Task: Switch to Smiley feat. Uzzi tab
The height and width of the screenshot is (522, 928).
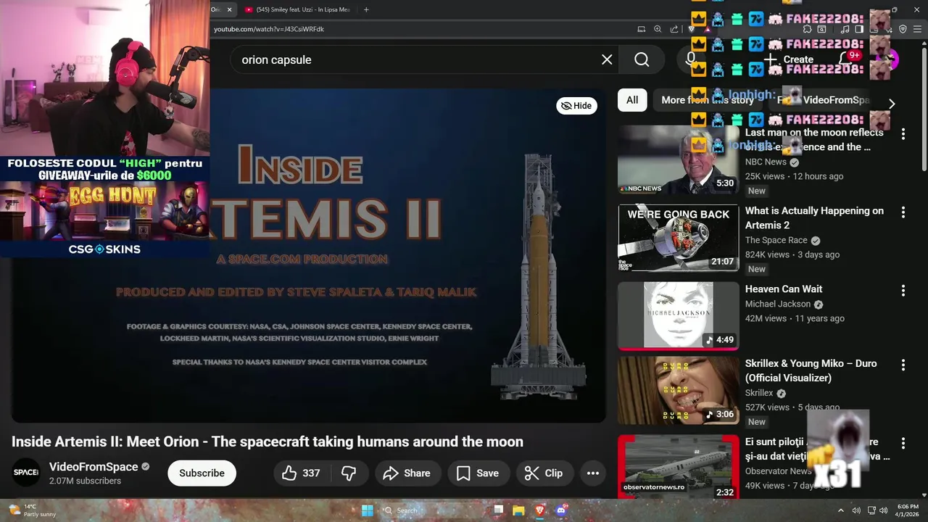Action: pos(297,9)
